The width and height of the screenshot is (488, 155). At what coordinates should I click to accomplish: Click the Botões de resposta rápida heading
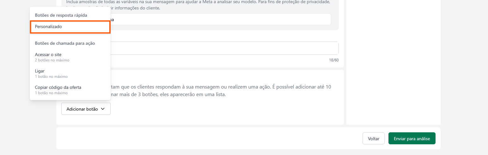tap(61, 15)
